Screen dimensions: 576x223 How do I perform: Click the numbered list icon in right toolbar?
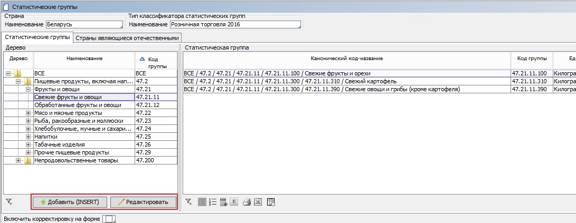tap(213, 202)
